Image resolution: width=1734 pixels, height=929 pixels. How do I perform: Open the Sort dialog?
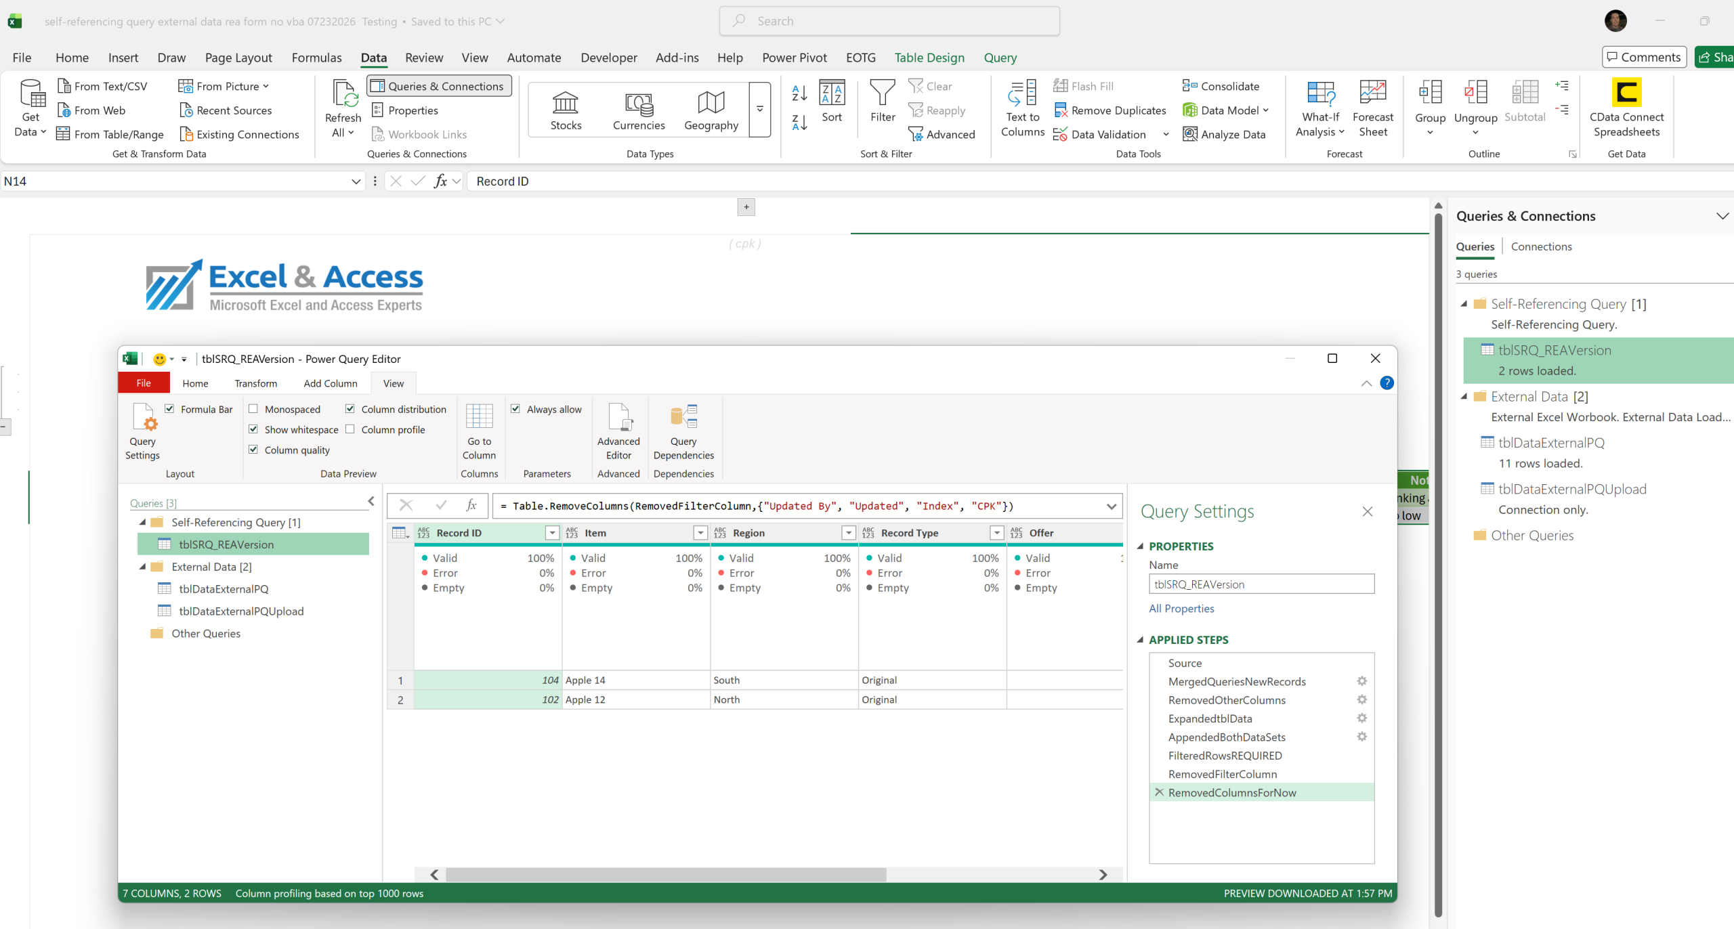[831, 101]
